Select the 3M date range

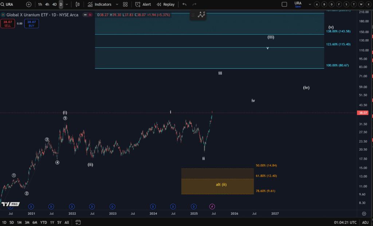tap(27, 222)
